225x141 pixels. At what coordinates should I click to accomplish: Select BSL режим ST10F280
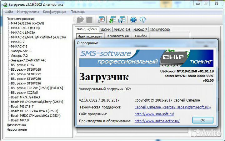[26, 79]
